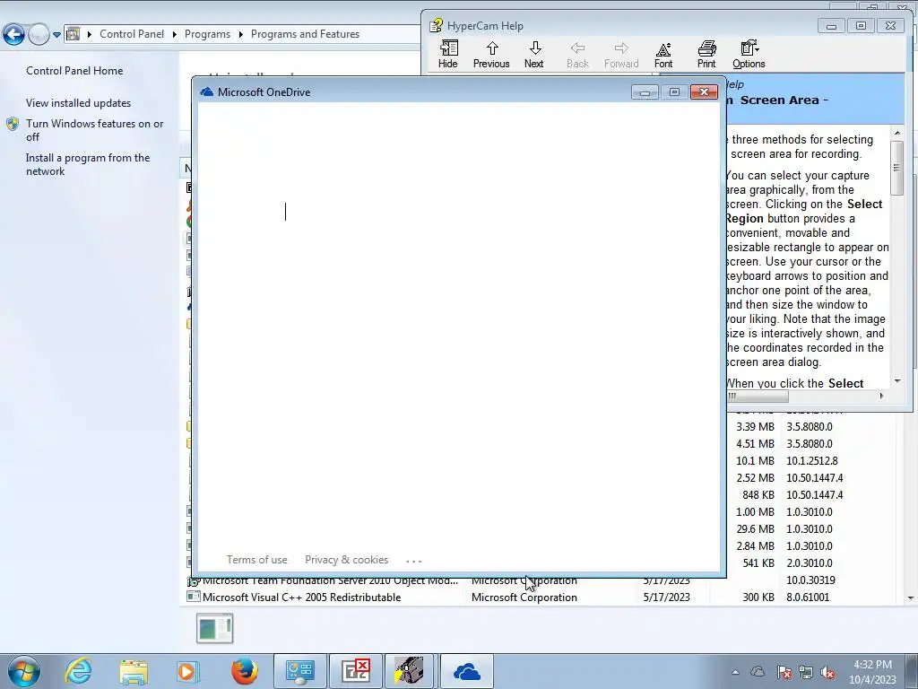
Task: Open recent pages dropdown beside navigation arrows
Action: (x=56, y=35)
